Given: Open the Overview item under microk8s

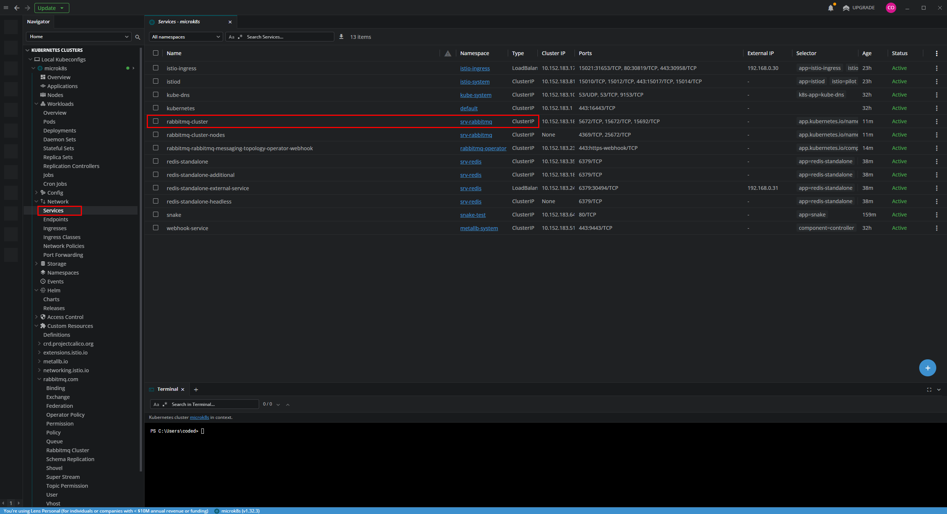Looking at the screenshot, I should tap(59, 77).
